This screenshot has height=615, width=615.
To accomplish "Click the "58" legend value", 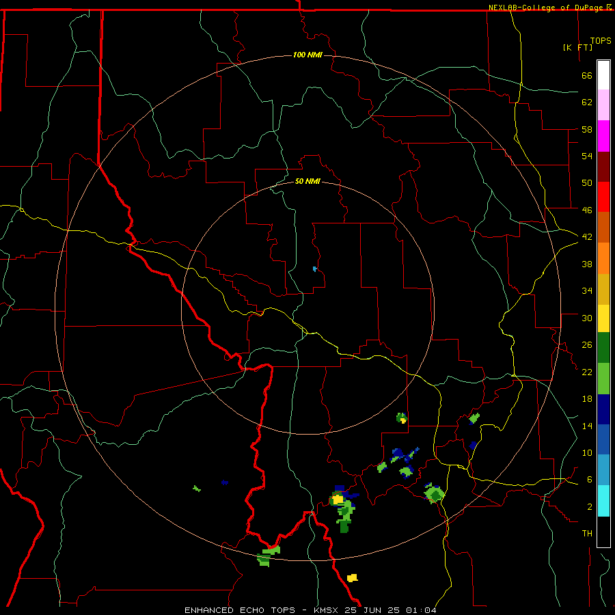I will coord(587,129).
